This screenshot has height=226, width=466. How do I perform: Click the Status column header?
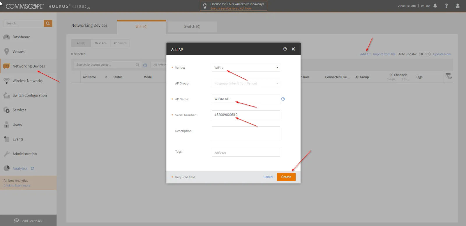[x=118, y=77]
